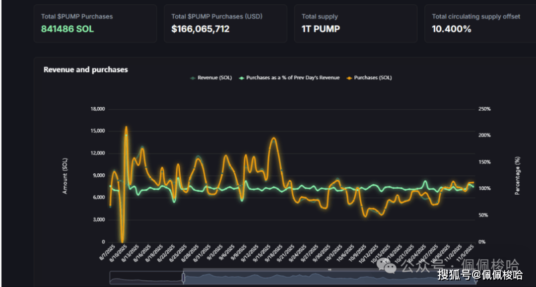The image size is (536, 287).
Task: Click the Revenue (SOL) dark green legend marker
Action: click(x=193, y=78)
